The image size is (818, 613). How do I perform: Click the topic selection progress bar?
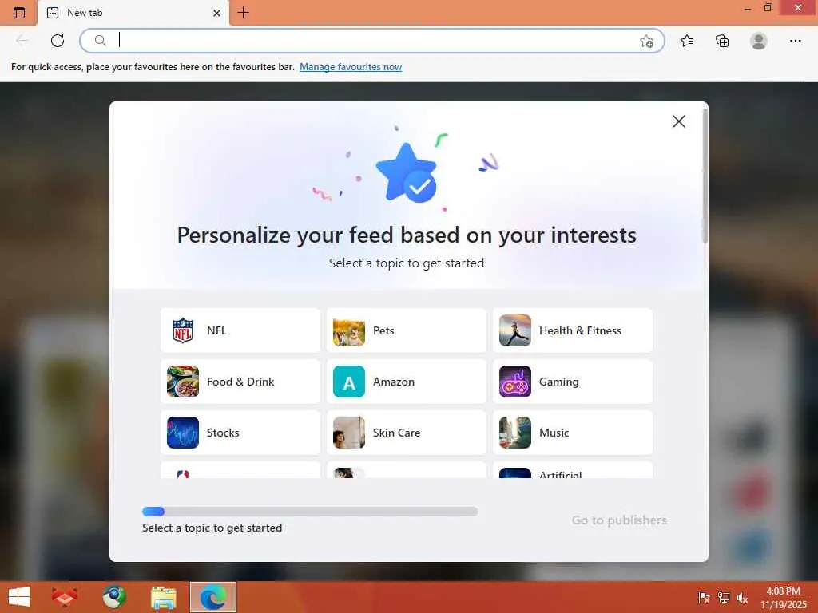(x=310, y=512)
